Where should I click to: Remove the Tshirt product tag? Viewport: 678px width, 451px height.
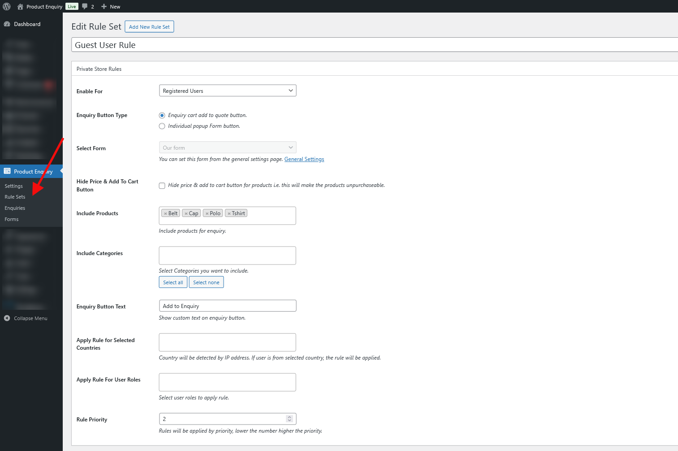pyautogui.click(x=229, y=214)
